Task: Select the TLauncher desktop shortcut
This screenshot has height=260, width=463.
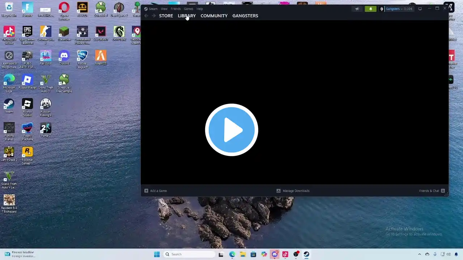Action: tap(64, 34)
